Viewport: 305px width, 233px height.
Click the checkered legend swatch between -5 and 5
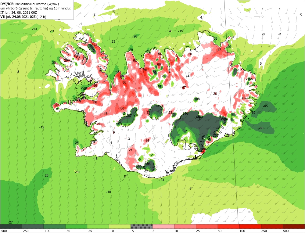(x=142, y=226)
